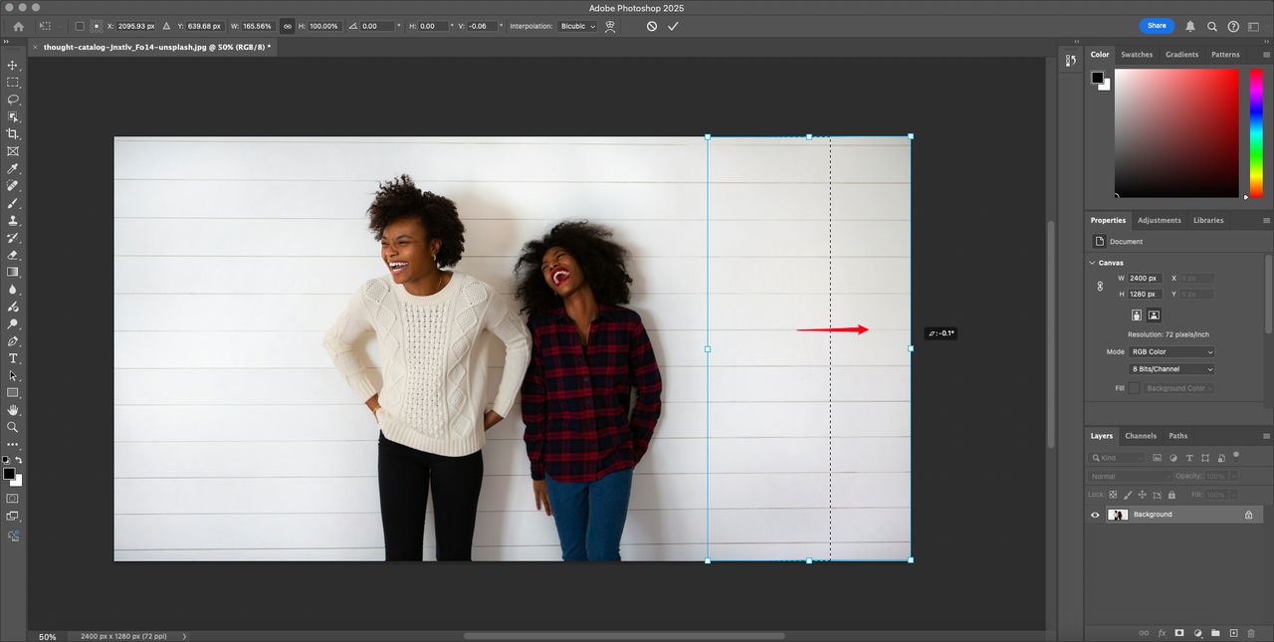Viewport: 1274px width, 642px height.
Task: Commit the transform with the checkmark
Action: pyautogui.click(x=673, y=26)
